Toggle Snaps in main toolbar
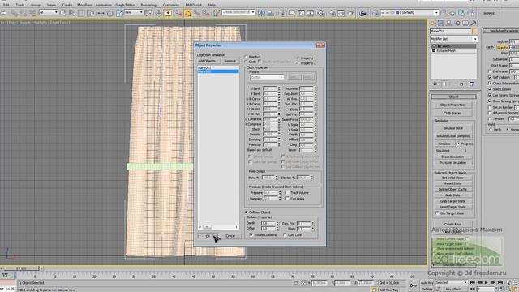This screenshot has height=292, width=519. point(178,13)
